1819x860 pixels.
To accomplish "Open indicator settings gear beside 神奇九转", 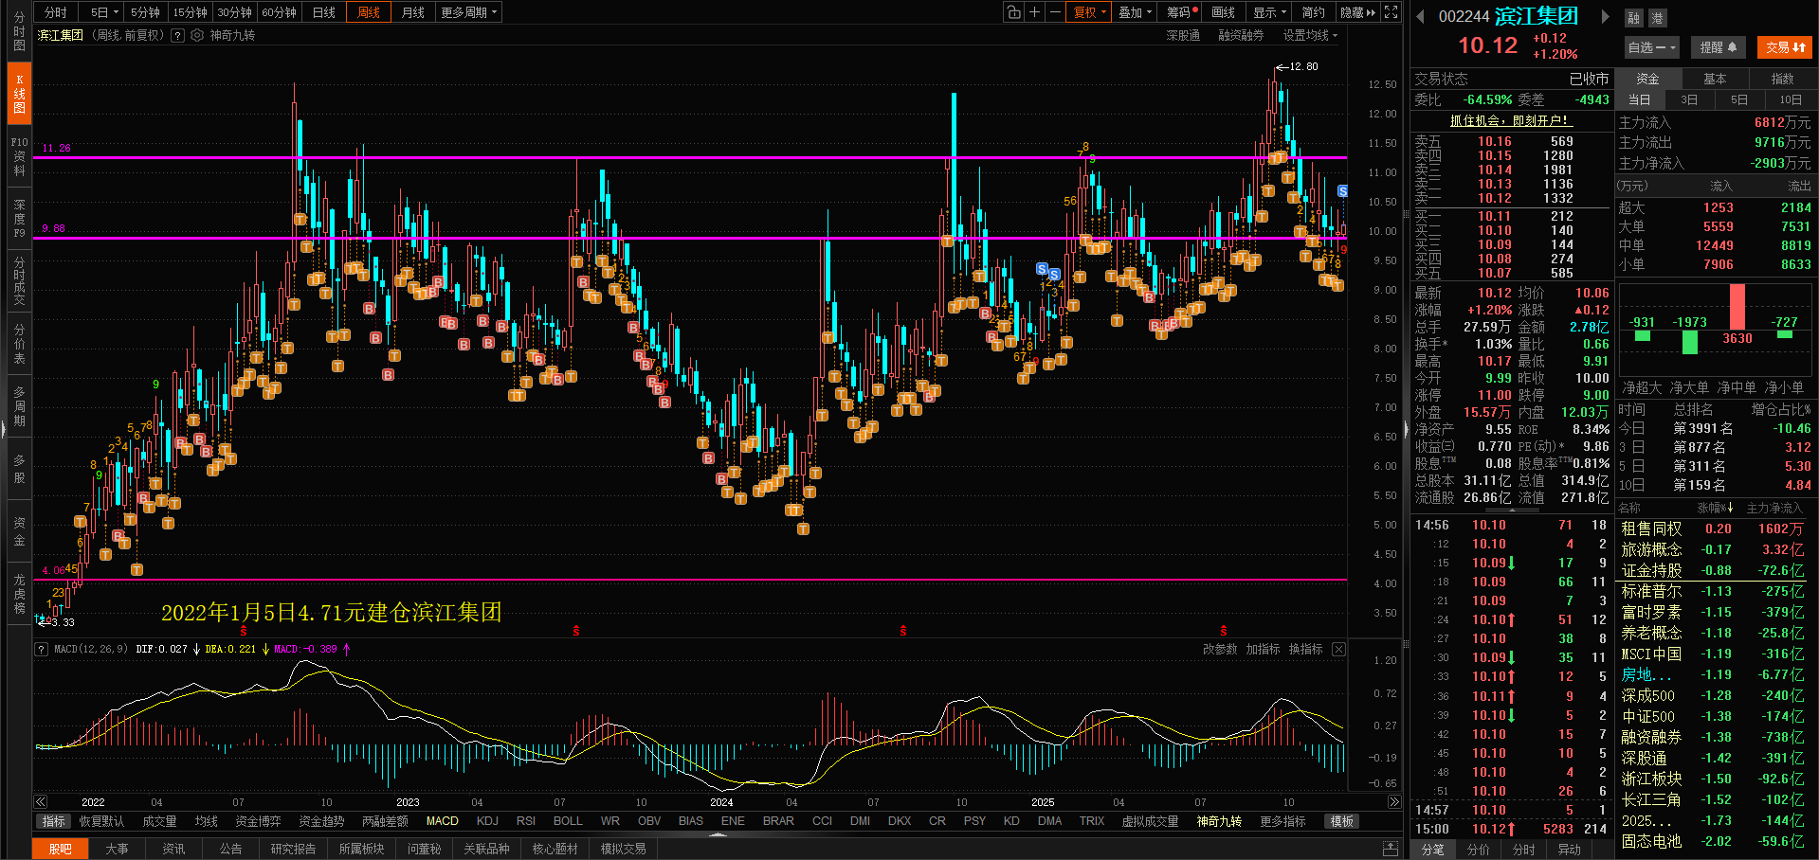I will [x=197, y=35].
